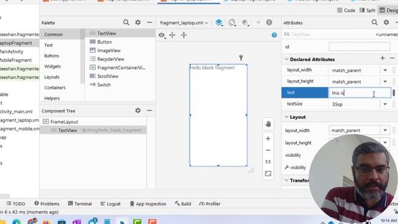Image resolution: width=398 pixels, height=224 pixels.
Task: Open the Profiler tool window
Action: pyautogui.click(x=210, y=203)
